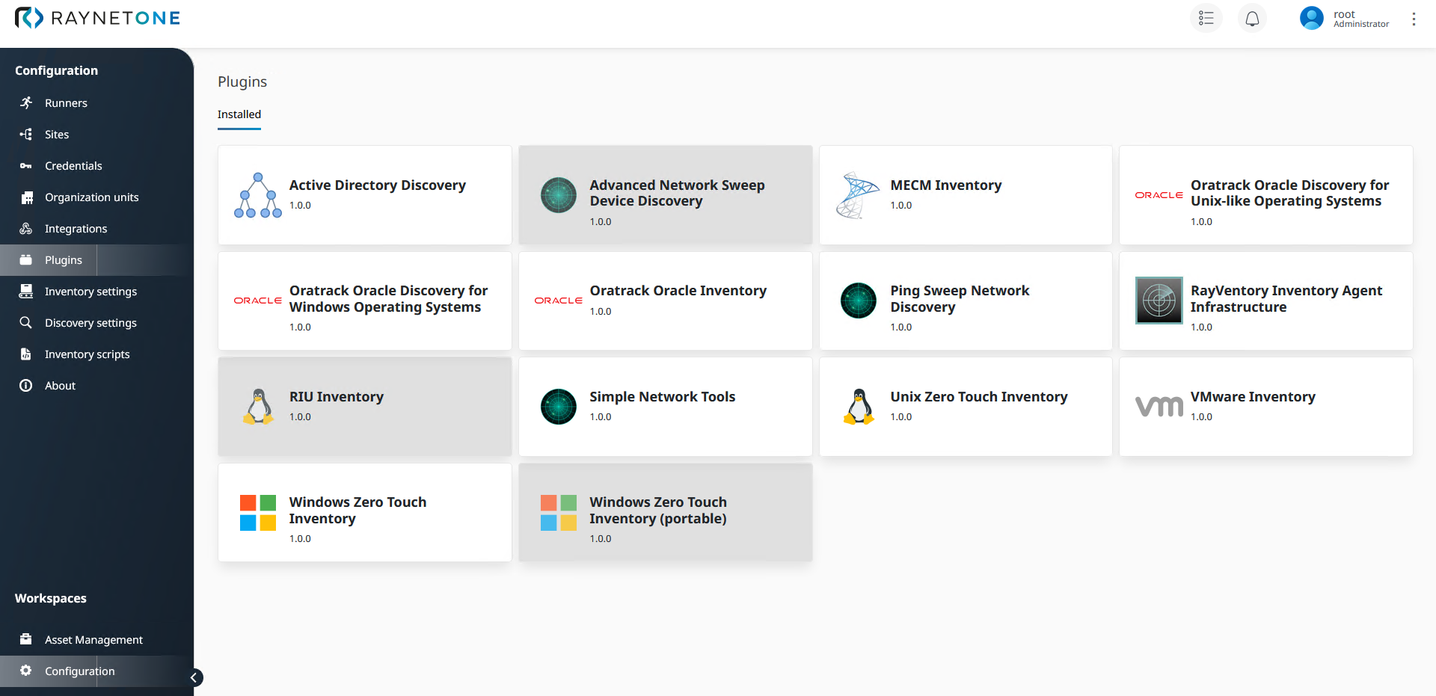This screenshot has width=1436, height=696.
Task: Click the About info icon
Action: [x=26, y=385]
